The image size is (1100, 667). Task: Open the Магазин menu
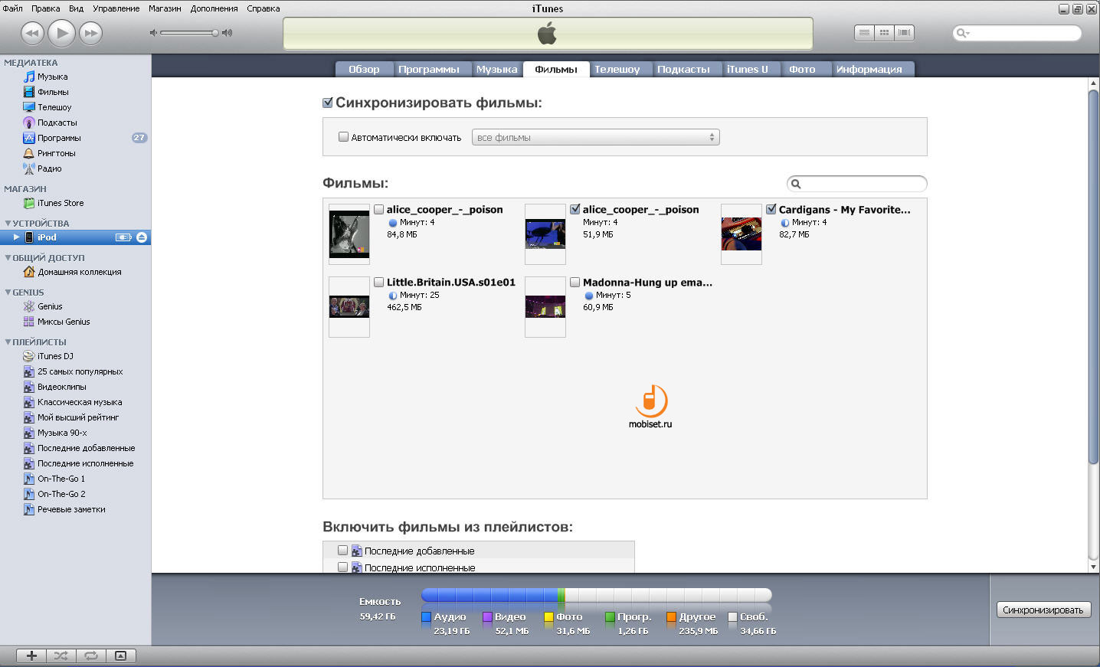[x=165, y=8]
